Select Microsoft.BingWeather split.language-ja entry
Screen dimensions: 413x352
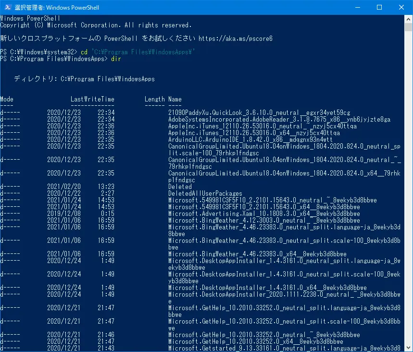click(x=284, y=230)
